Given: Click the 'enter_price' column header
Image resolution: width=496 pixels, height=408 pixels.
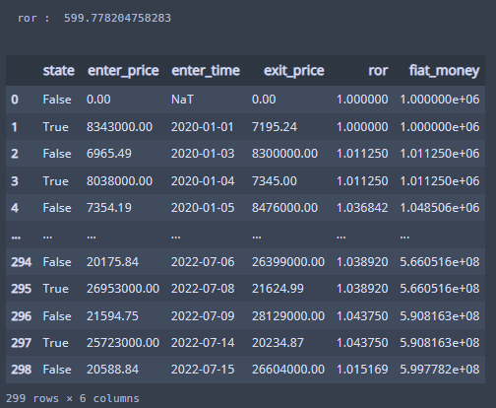Looking at the screenshot, I should [123, 71].
